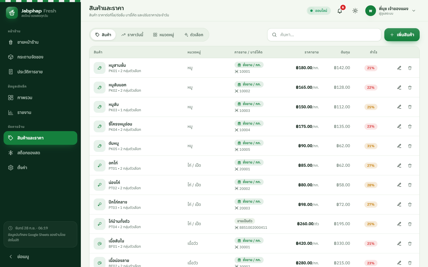Edit the หมูสามชั้น product
Image resolution: width=428 pixels, height=267 pixels.
[399, 68]
